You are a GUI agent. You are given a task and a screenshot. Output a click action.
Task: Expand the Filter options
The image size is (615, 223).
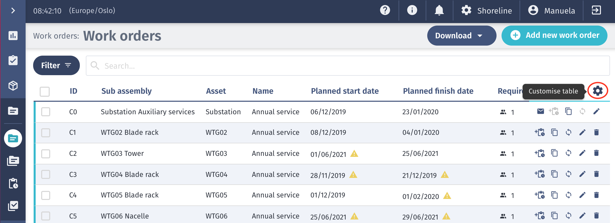click(x=56, y=65)
